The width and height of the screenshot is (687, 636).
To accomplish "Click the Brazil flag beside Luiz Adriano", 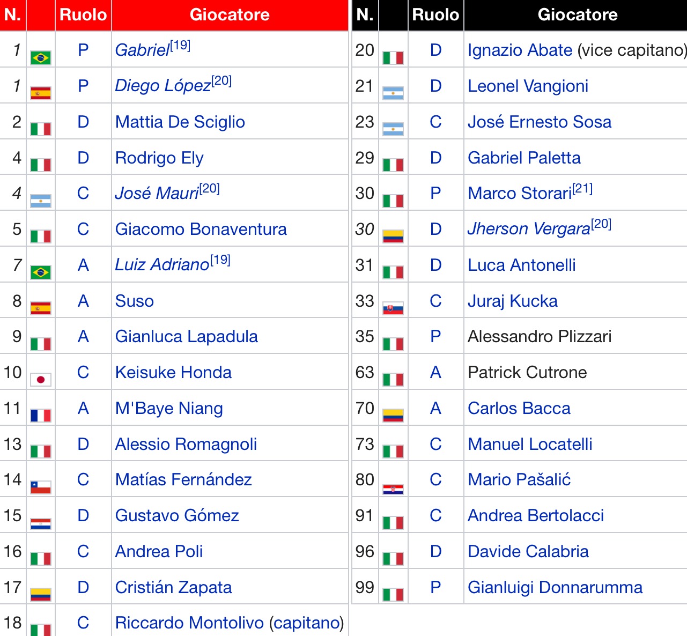I will (41, 272).
